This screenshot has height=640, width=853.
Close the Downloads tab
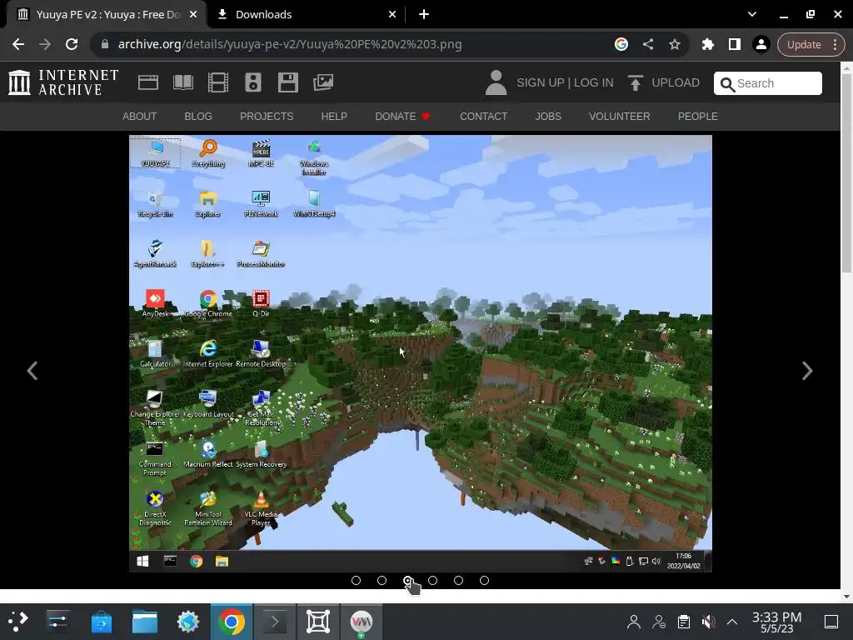coord(392,15)
